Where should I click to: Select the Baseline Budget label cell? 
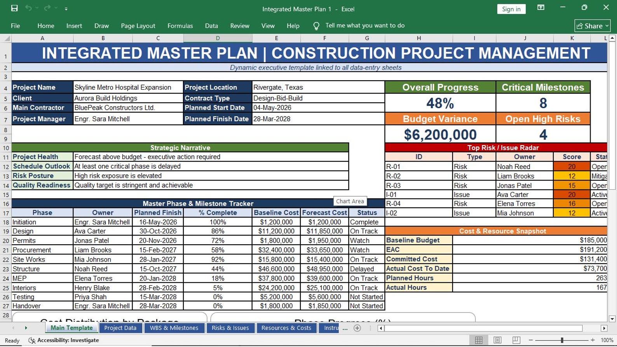click(418, 240)
